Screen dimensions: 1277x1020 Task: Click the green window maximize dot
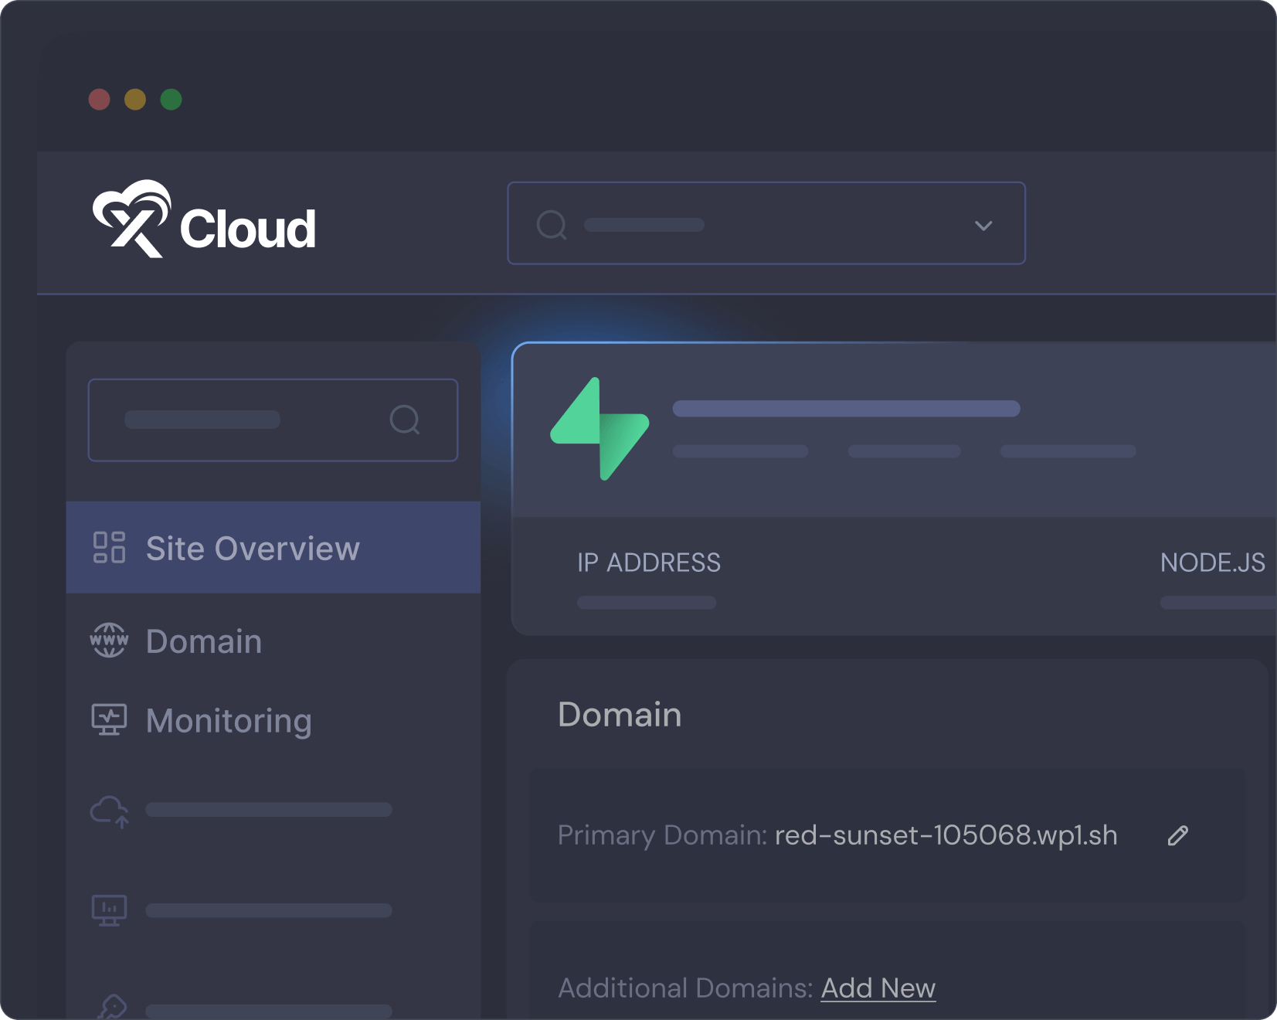pyautogui.click(x=171, y=100)
